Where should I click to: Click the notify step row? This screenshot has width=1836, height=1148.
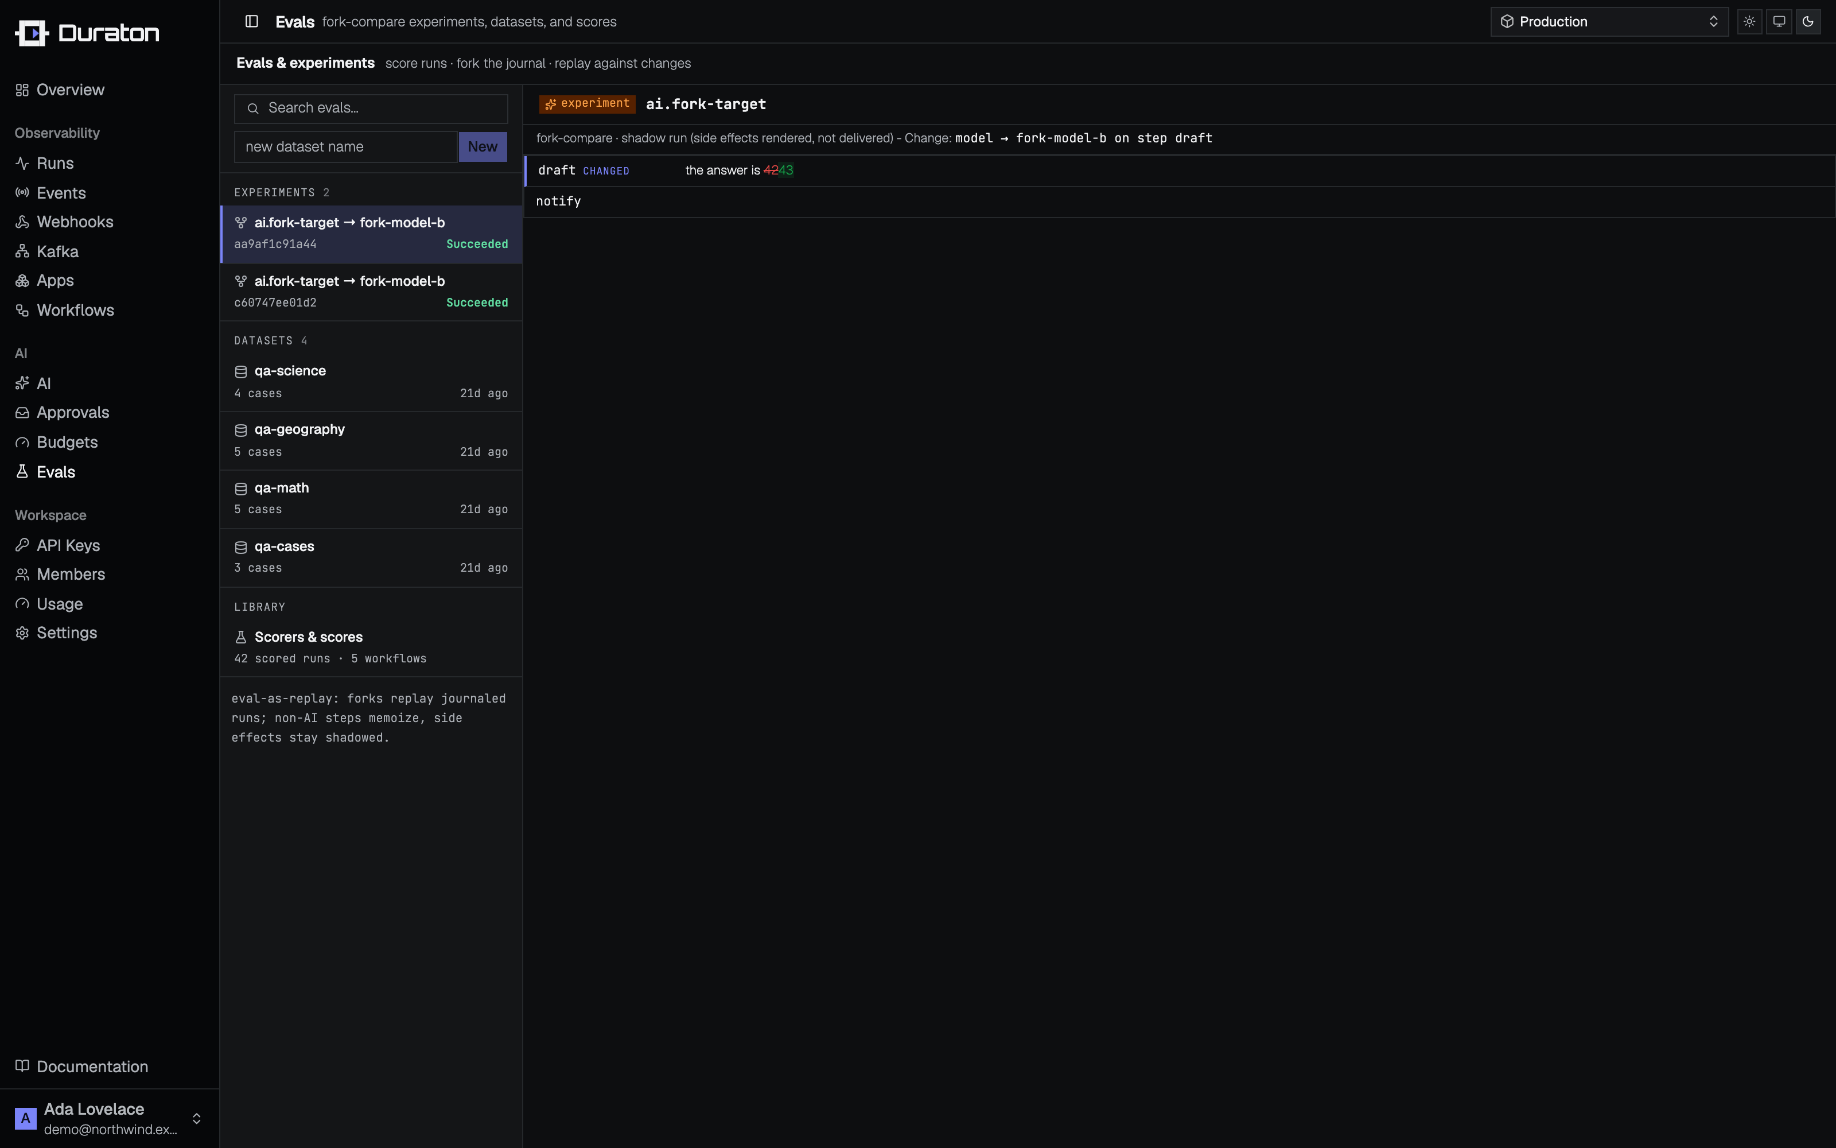point(1180,201)
